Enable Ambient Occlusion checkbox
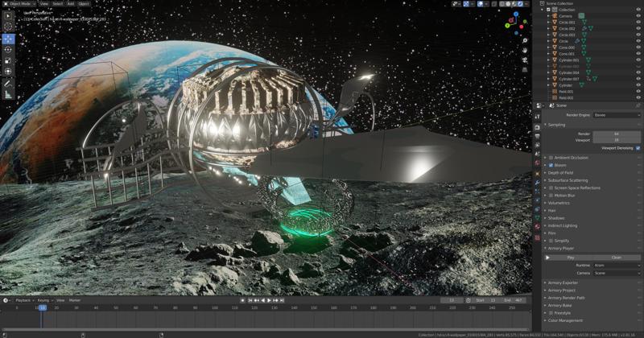644x338 pixels. [551, 158]
